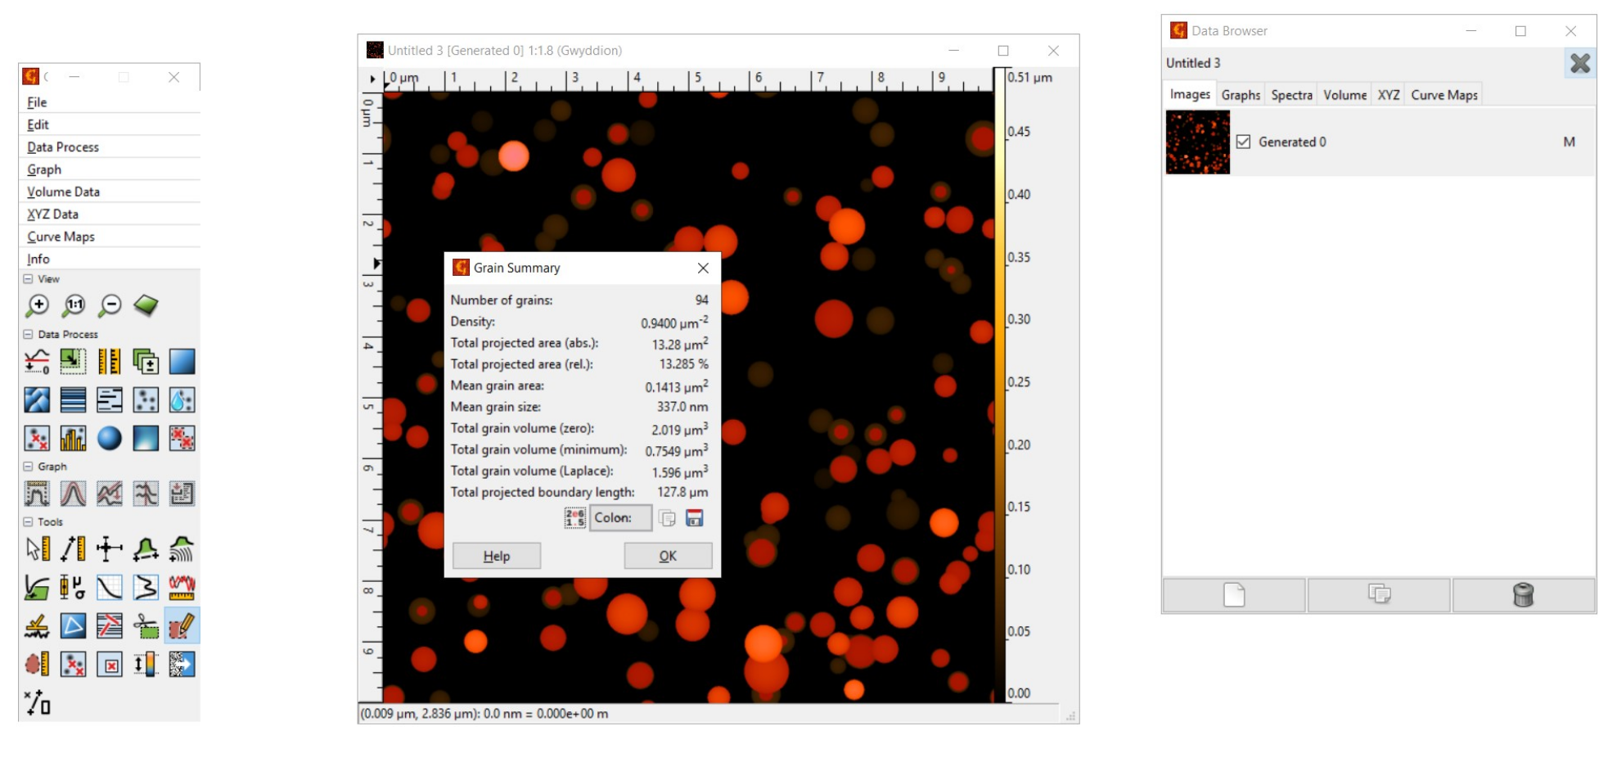Click the false color scale bar
Screen dimensions: 1599x776
point(999,385)
